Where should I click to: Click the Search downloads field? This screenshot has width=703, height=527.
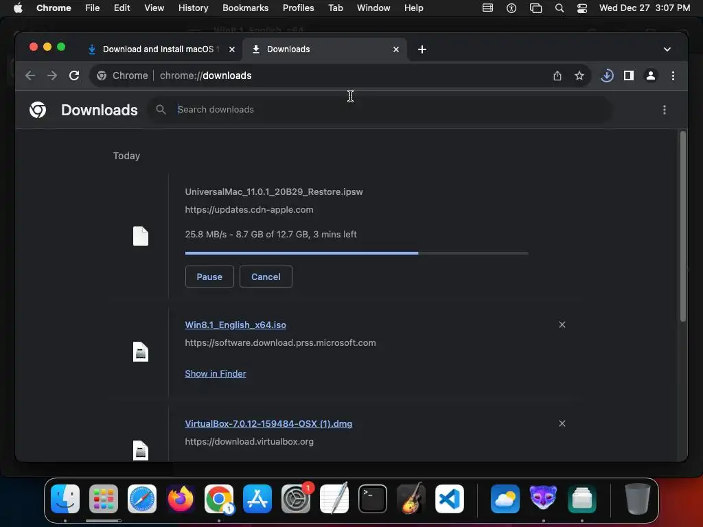click(x=380, y=109)
